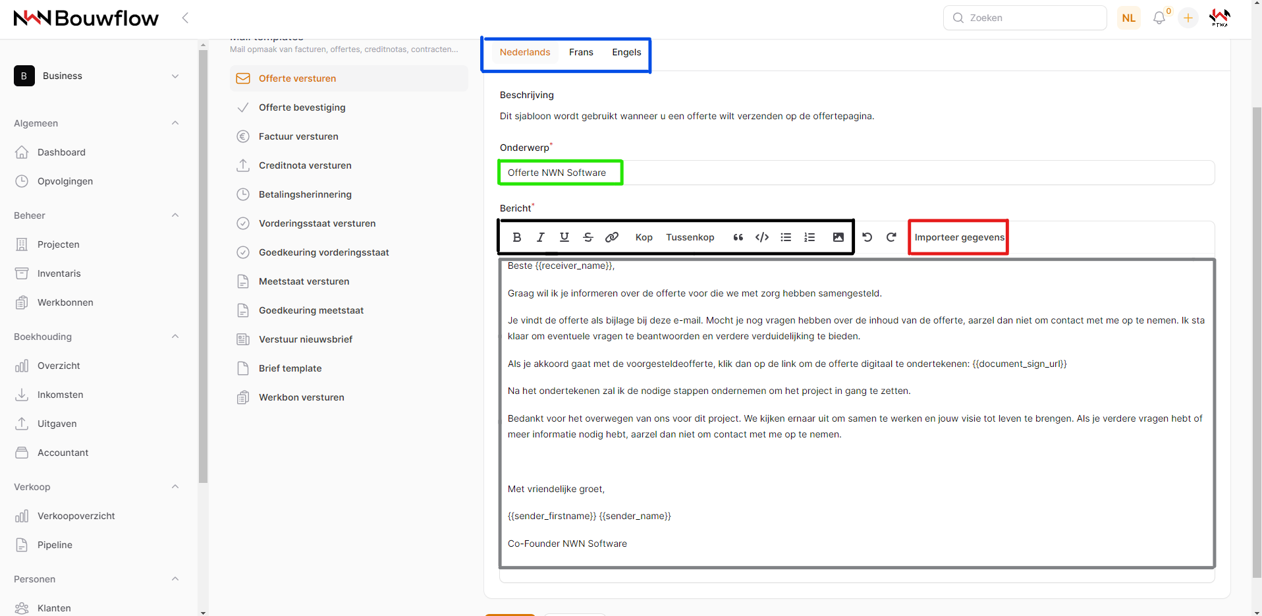The width and height of the screenshot is (1262, 616).
Task: Toggle bold formatting in message editor
Action: 517,237
